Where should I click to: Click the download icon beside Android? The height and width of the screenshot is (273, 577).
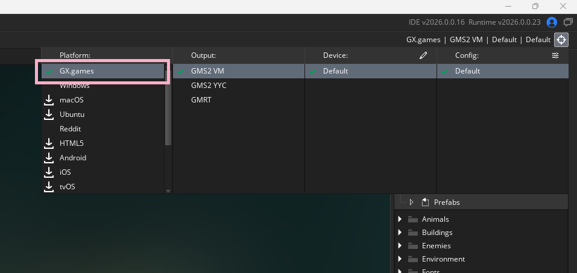(x=49, y=158)
